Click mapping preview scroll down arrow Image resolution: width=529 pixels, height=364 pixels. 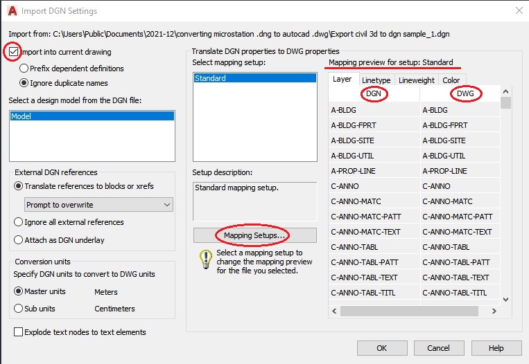pyautogui.click(x=505, y=299)
